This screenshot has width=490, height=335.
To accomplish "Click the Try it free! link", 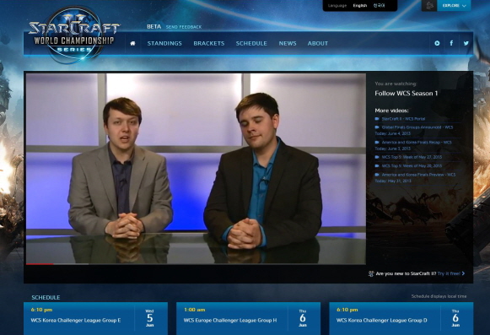I will tap(449, 273).
